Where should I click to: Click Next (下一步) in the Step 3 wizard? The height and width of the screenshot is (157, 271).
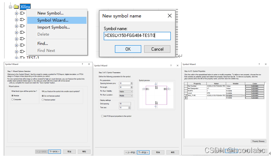click(x=143, y=152)
